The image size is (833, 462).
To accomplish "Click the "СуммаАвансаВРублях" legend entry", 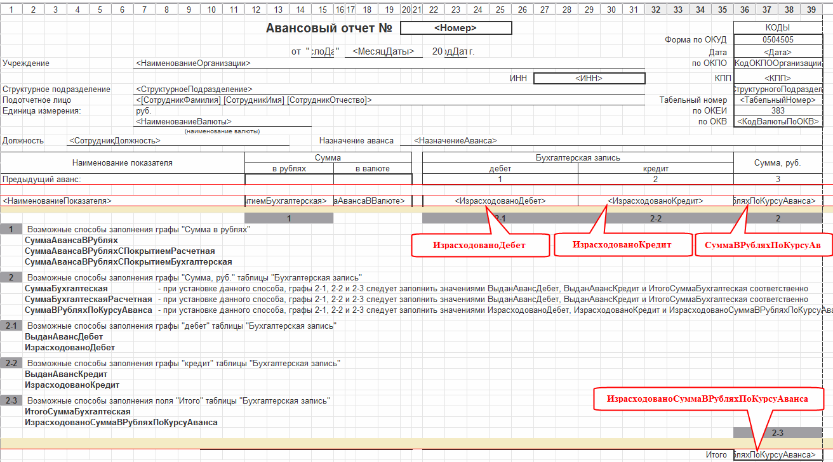I will pos(71,241).
